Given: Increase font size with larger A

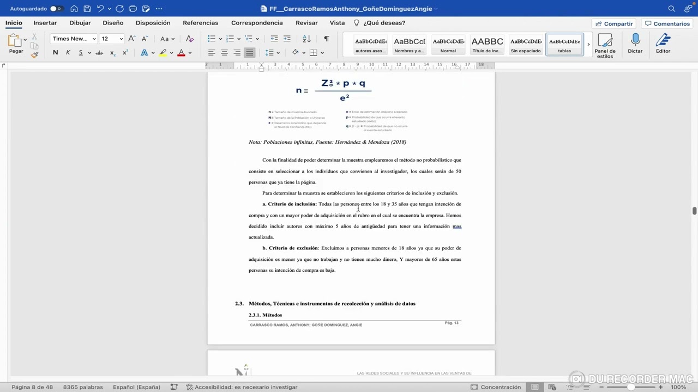Looking at the screenshot, I should click(x=131, y=39).
